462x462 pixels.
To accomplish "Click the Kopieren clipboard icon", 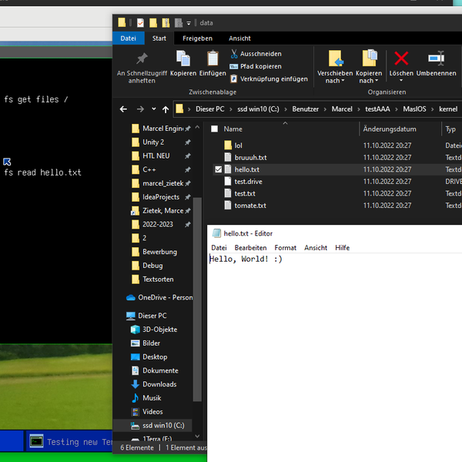I will 183,59.
